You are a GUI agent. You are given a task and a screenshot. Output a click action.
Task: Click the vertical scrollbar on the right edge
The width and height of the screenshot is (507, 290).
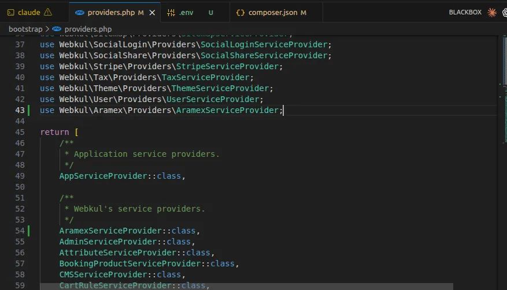tap(505, 61)
